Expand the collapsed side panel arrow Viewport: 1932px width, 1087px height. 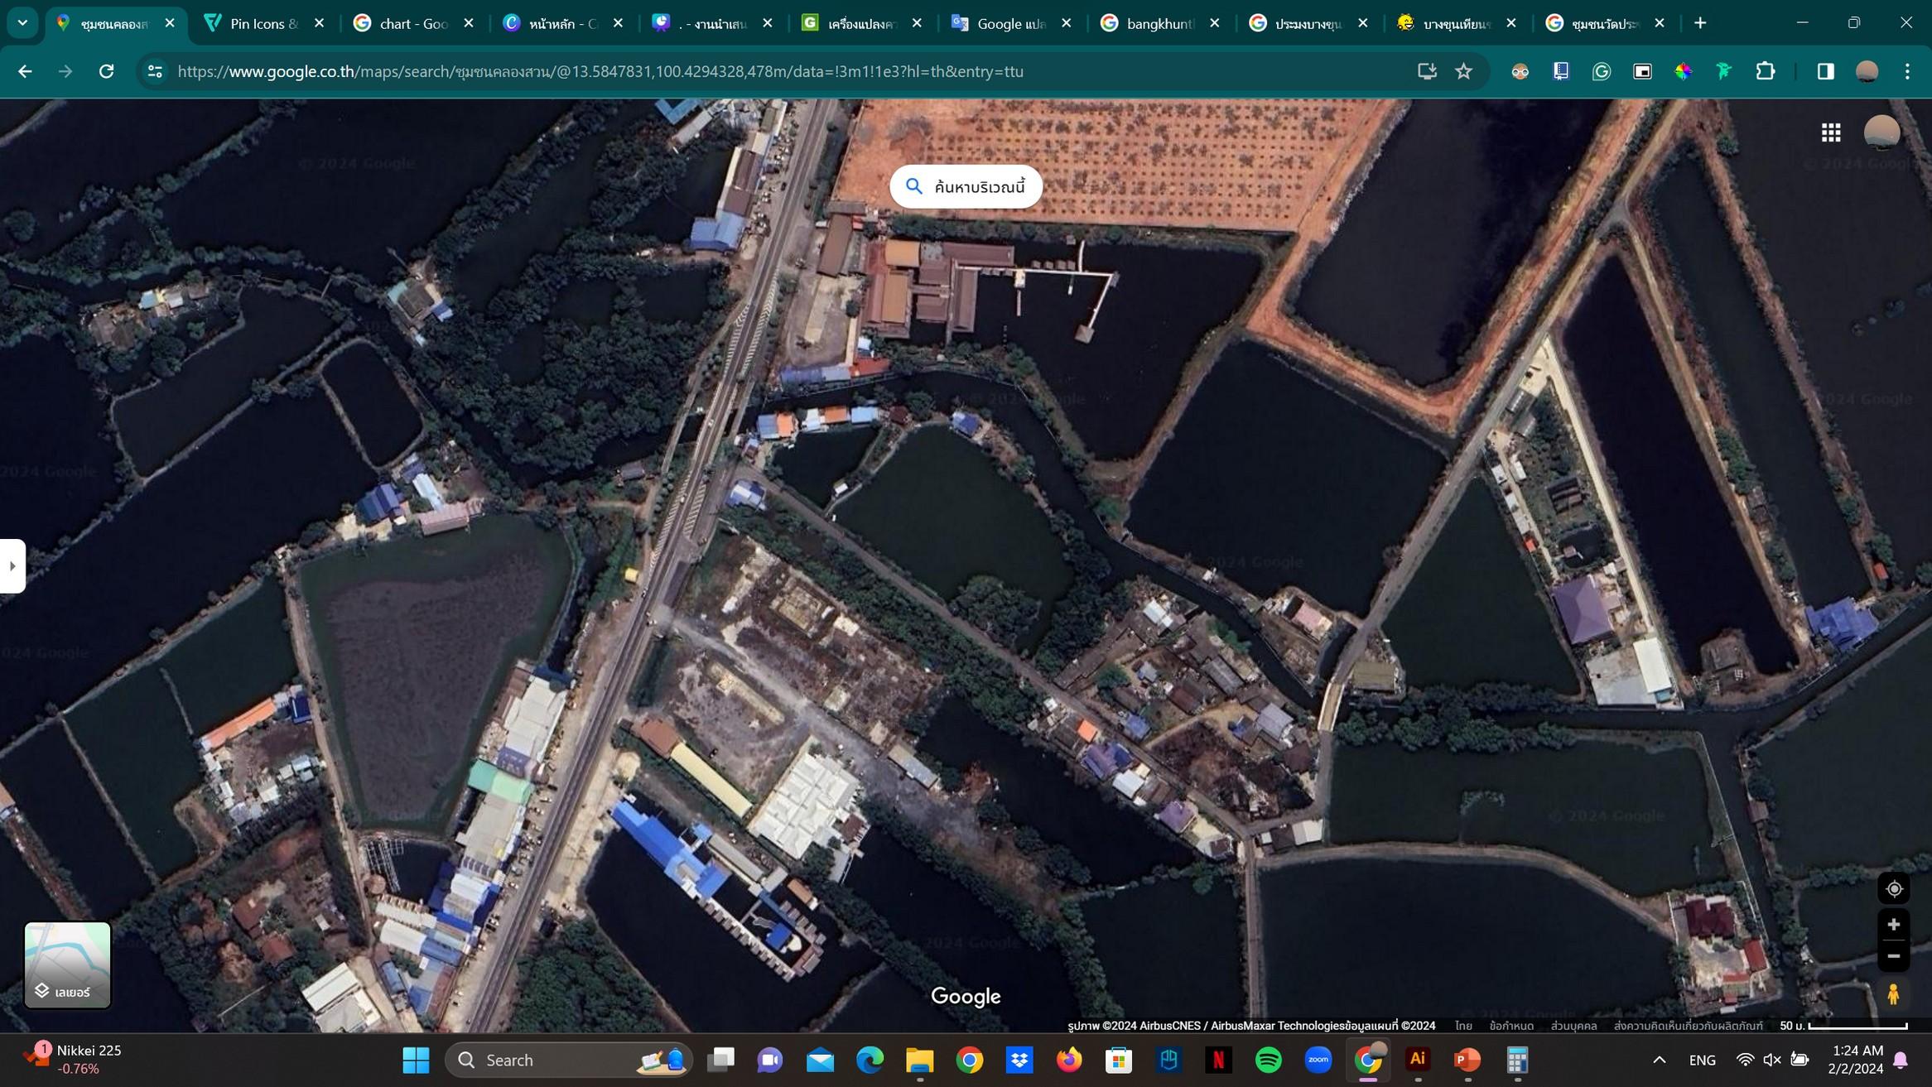pos(12,566)
